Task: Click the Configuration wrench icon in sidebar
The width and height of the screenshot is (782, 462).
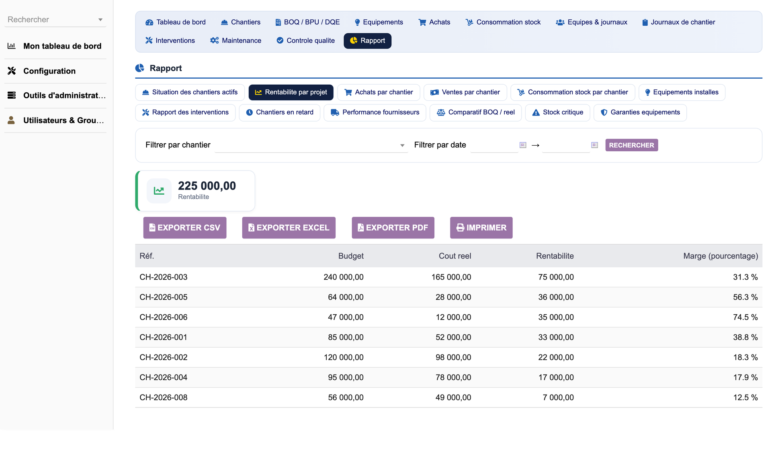Action: pos(12,71)
